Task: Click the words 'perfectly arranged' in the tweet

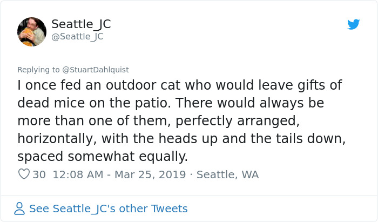Action: coord(237,121)
